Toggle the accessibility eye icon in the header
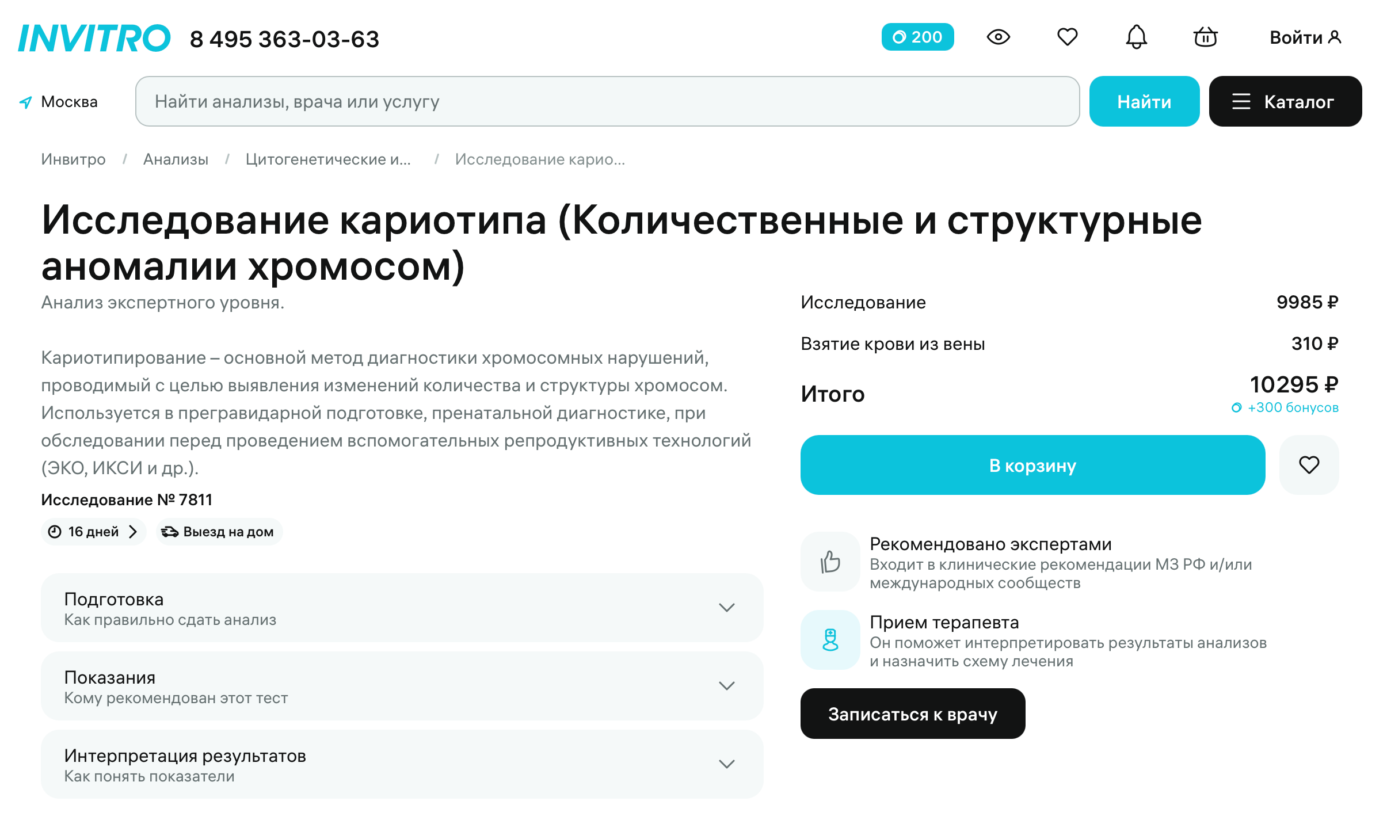 pos(998,37)
